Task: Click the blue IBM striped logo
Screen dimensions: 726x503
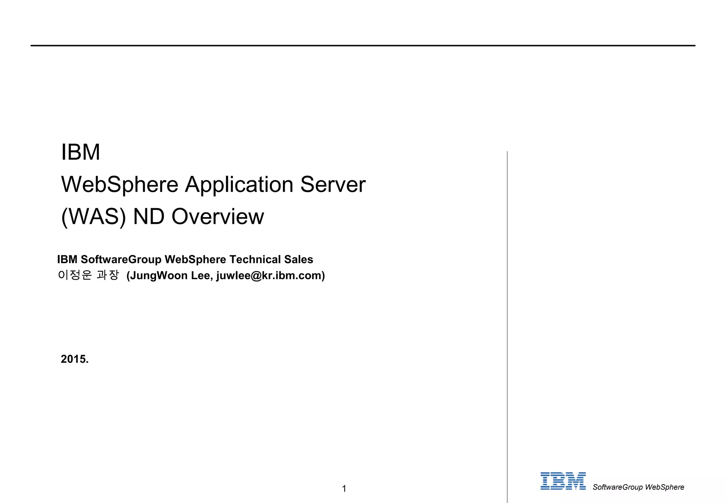Action: coord(563,481)
